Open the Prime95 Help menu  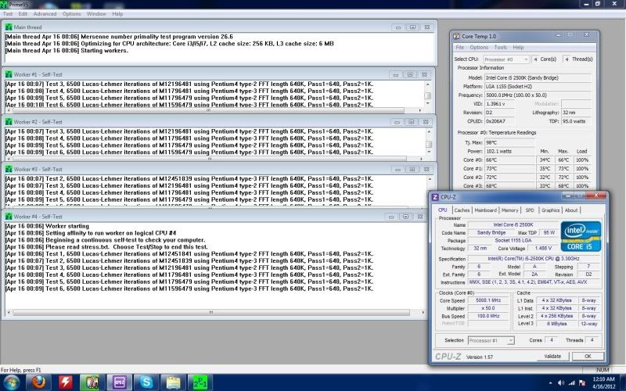click(117, 13)
